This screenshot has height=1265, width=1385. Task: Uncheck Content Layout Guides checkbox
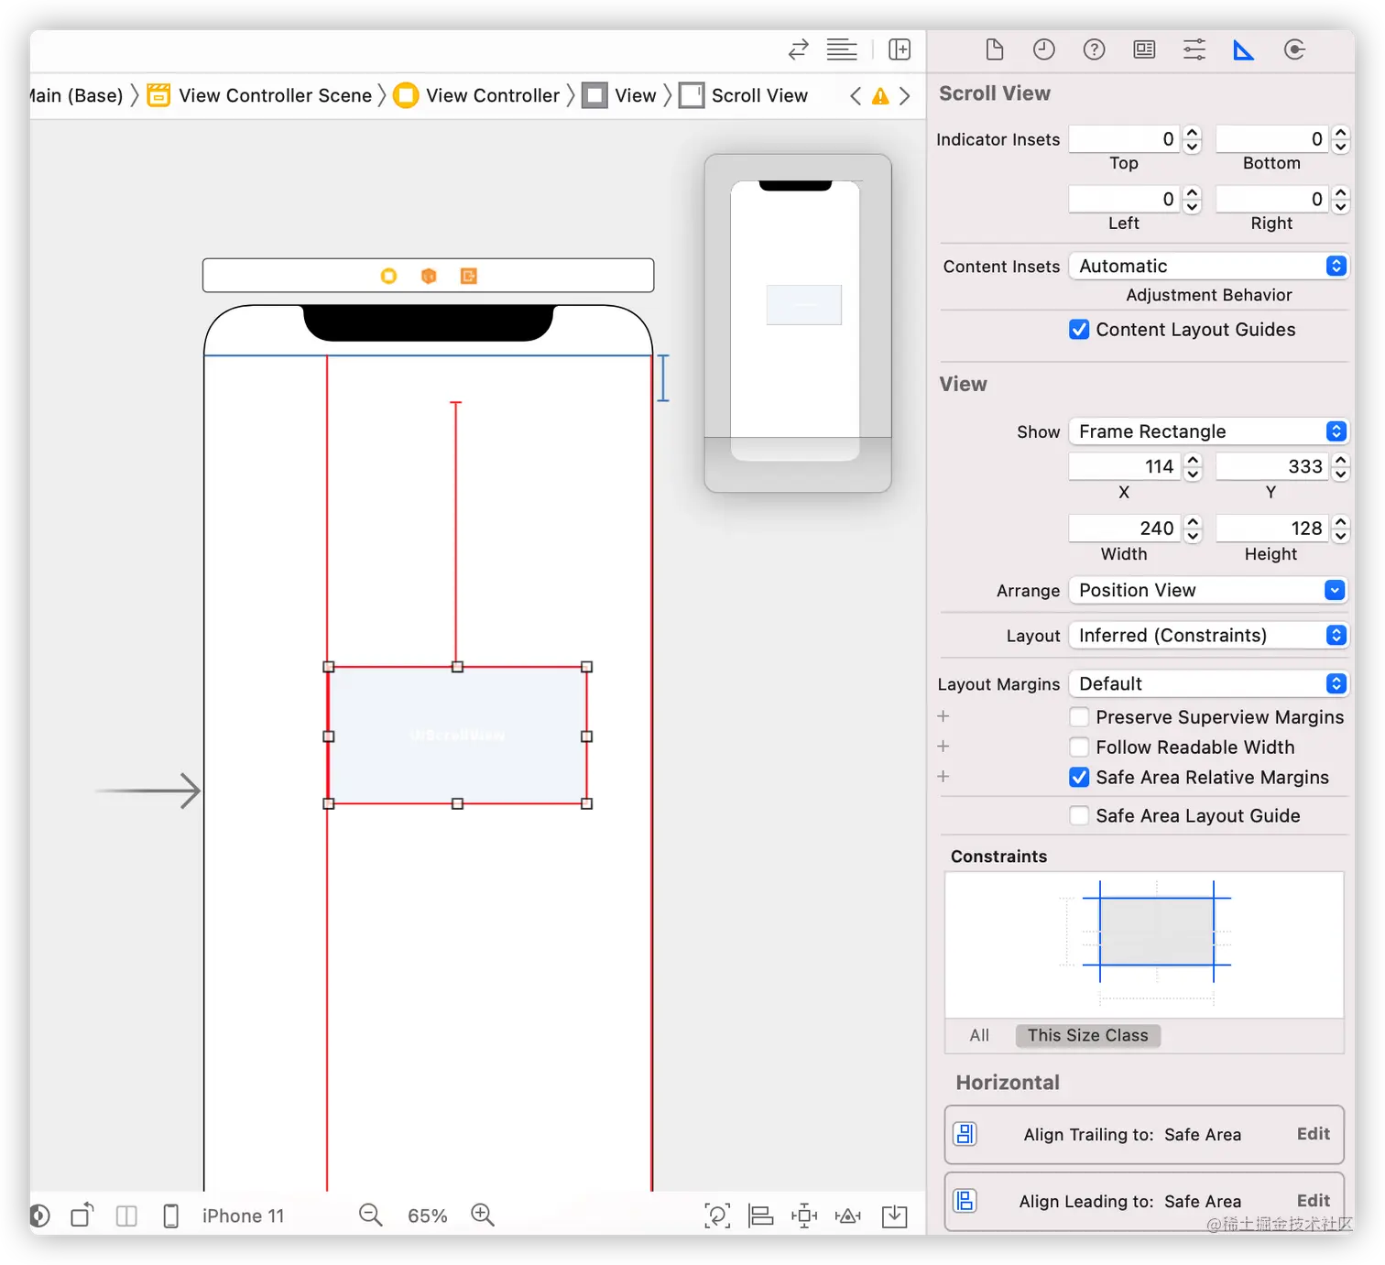1079,330
